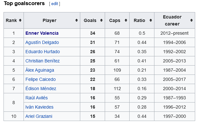Follow the Ariel Graziani link
Image resolution: width=220 pixels, height=128 pixels.
click(39, 116)
